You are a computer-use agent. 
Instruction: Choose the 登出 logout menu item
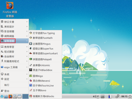point(15,91)
